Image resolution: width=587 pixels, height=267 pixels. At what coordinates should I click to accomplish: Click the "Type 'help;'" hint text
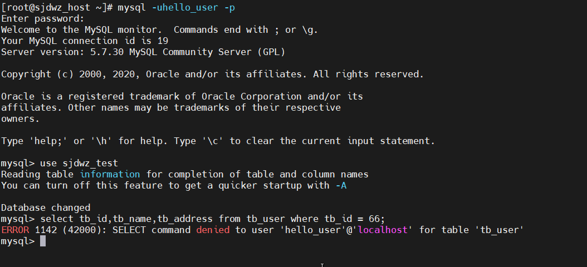[35, 141]
